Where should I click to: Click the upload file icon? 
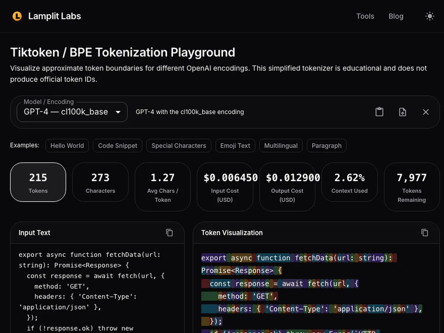click(403, 112)
